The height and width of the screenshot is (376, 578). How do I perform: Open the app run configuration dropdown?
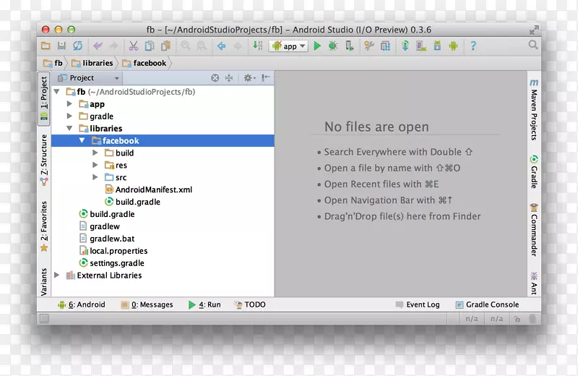(288, 46)
